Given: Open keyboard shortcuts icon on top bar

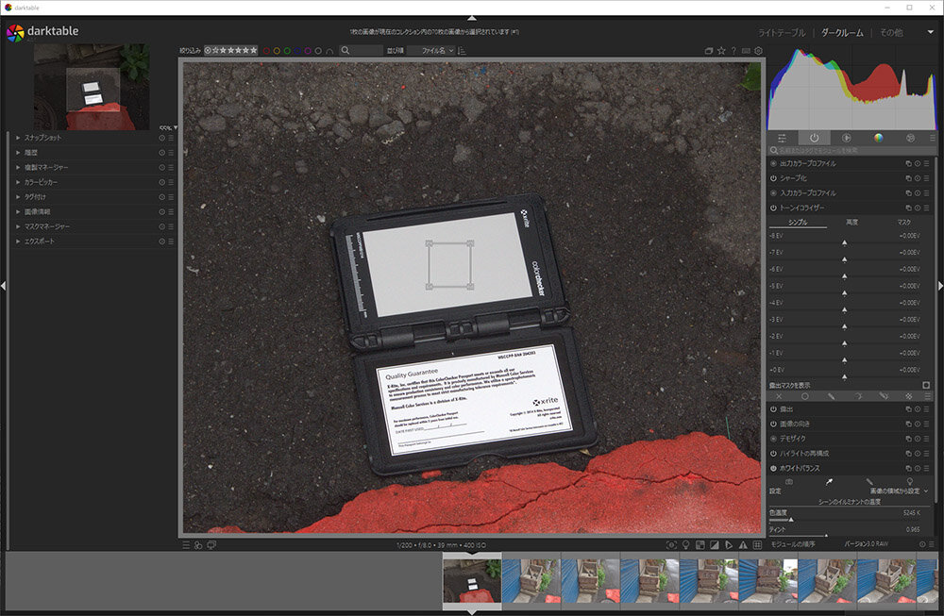Looking at the screenshot, I should pos(746,51).
